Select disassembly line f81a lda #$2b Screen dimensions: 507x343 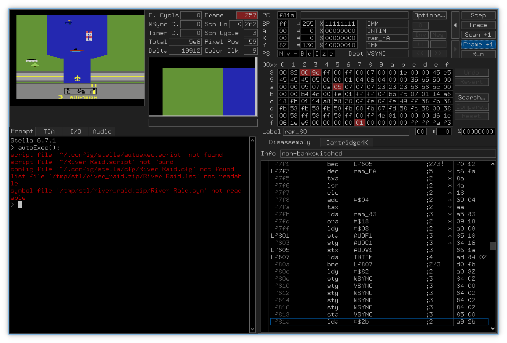click(x=379, y=322)
